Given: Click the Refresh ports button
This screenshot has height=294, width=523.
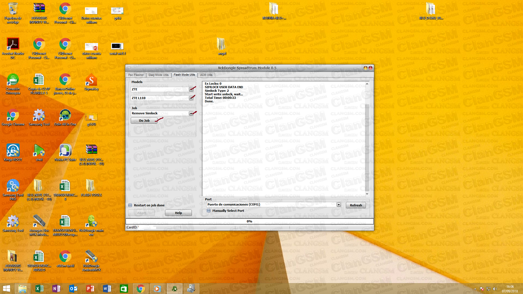Looking at the screenshot, I should (356, 205).
